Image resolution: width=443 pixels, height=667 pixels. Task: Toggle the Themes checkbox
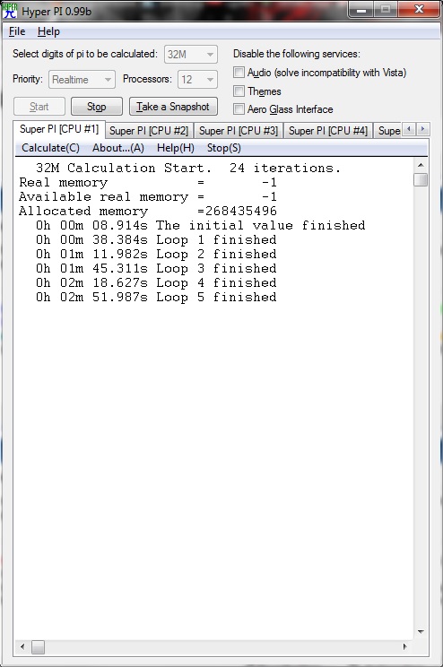tap(239, 91)
